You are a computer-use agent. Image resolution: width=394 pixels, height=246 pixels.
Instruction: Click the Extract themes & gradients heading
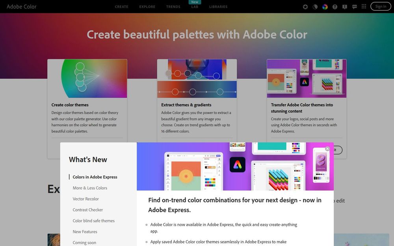tap(186, 105)
